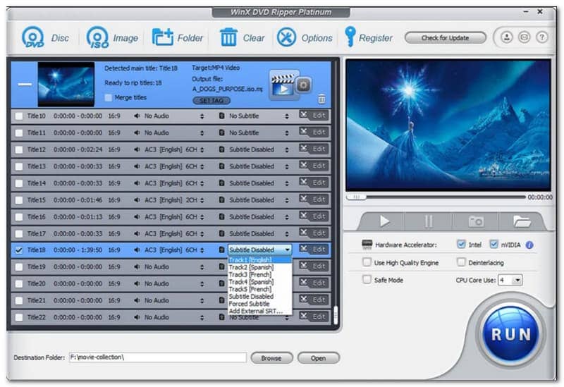564x387 pixels.
Task: Click the title list scrollbar thumb
Action: [336, 315]
